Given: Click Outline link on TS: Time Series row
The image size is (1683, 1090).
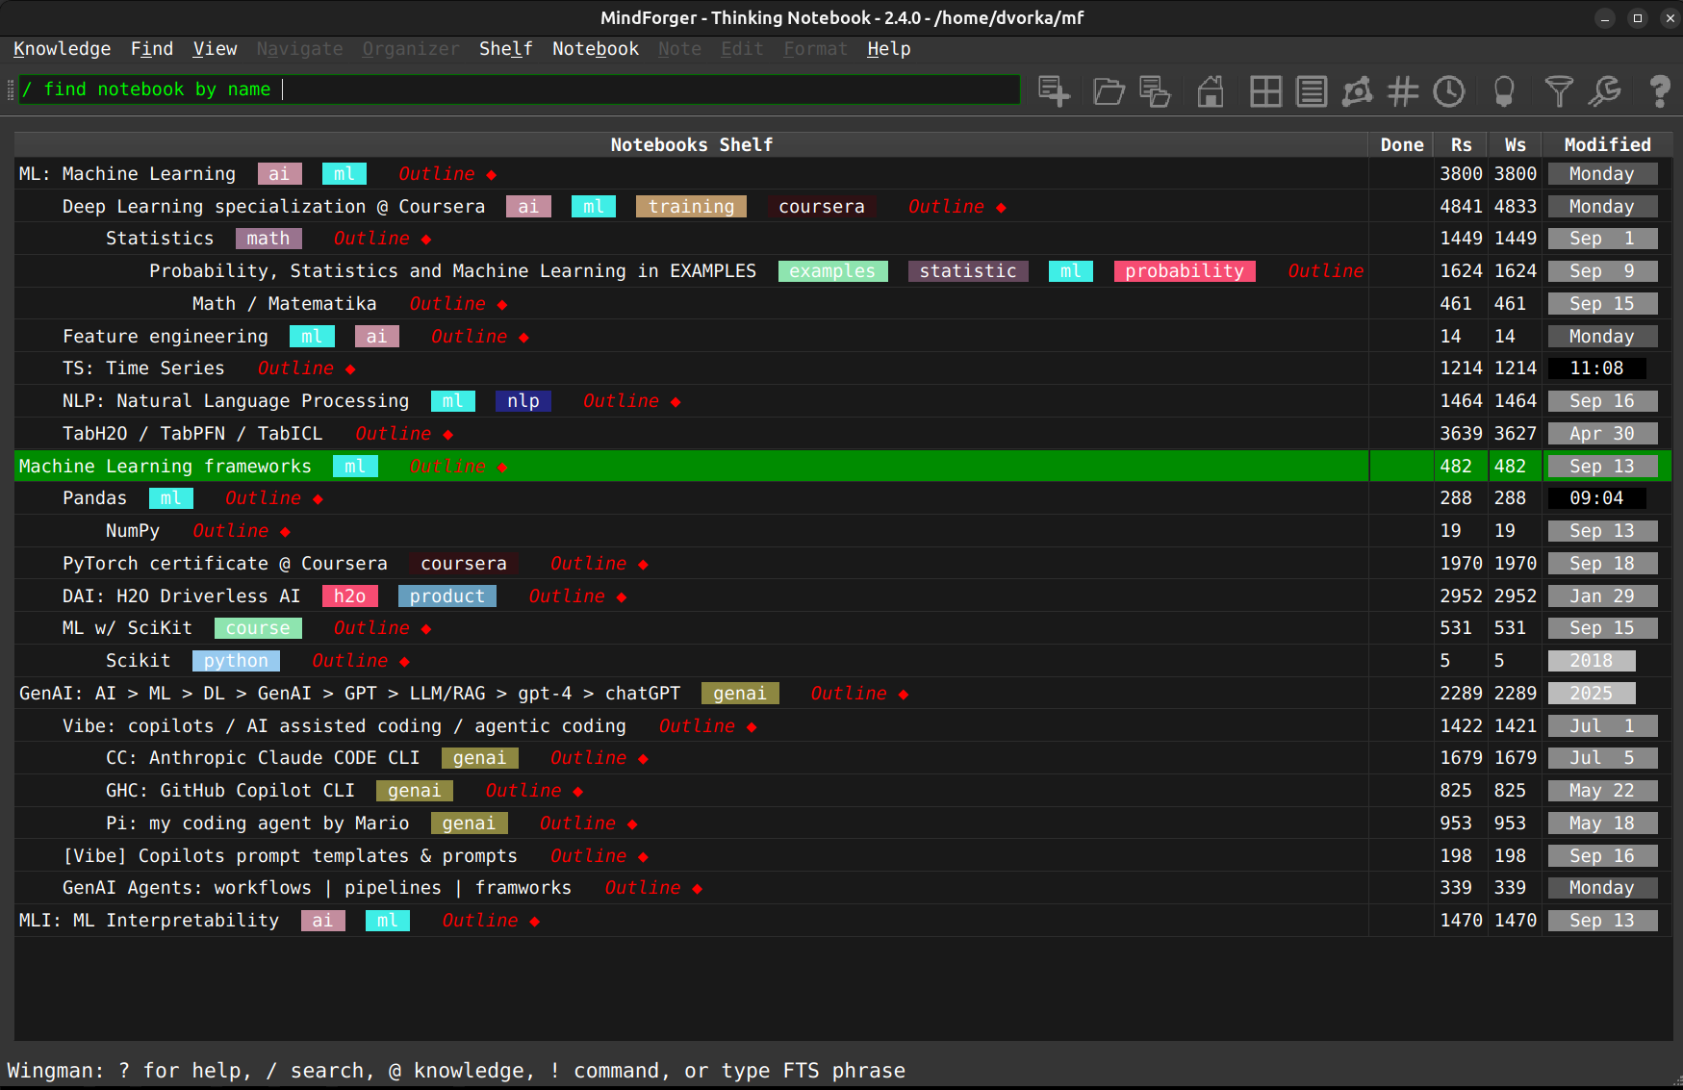Looking at the screenshot, I should tap(295, 368).
